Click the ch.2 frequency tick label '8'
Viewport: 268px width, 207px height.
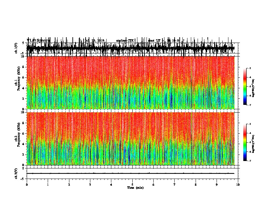point(24,123)
